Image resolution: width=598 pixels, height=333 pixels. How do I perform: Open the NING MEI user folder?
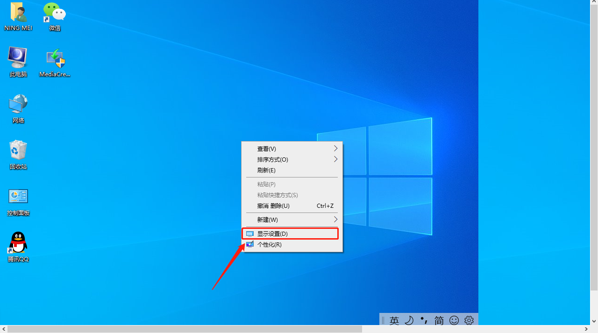coord(18,12)
